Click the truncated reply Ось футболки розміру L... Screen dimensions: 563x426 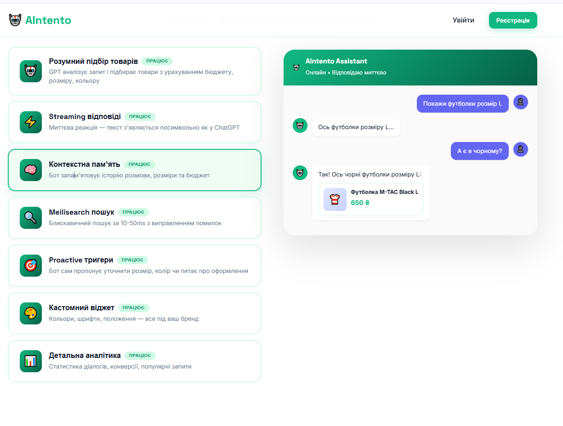click(x=356, y=127)
